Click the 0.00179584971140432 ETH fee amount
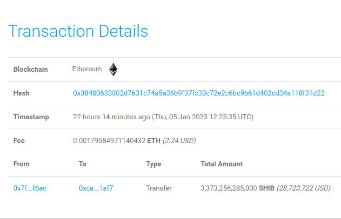Viewport: 341px width, 219px height. pos(117,140)
